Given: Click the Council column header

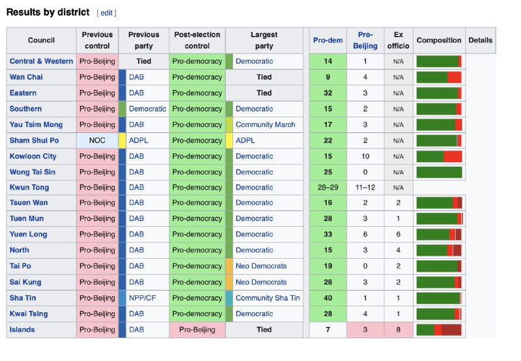Looking at the screenshot, I should [41, 40].
